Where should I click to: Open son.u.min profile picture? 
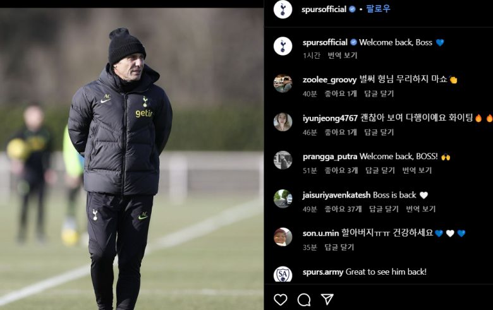283,237
